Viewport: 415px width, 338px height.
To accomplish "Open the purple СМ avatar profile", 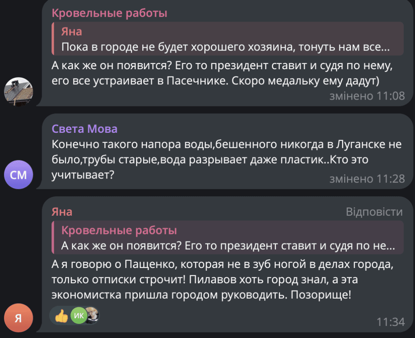I will (18, 175).
